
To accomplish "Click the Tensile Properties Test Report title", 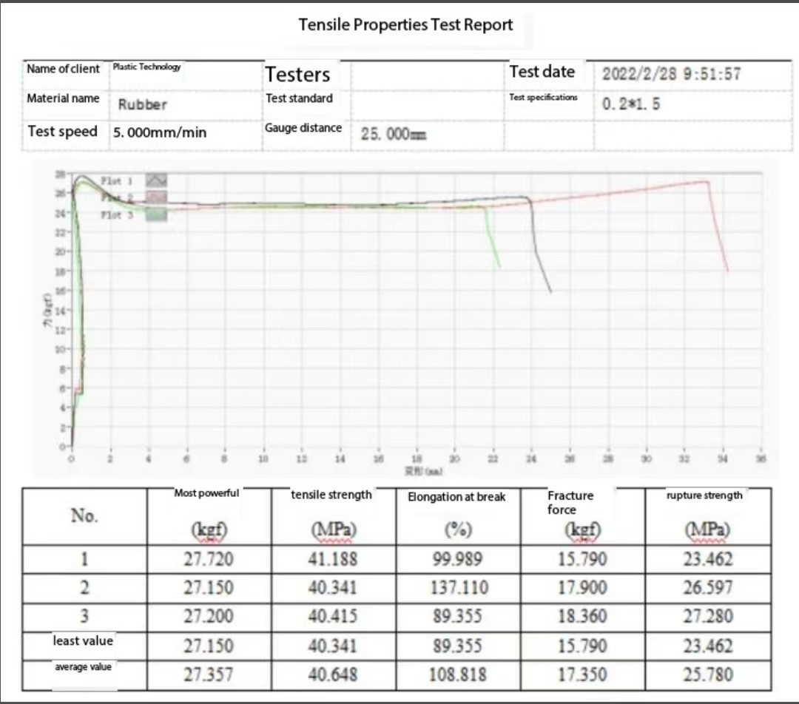I will coord(405,24).
